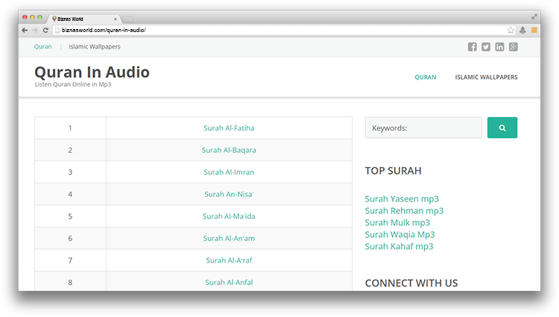The height and width of the screenshot is (317, 559).
Task: Open Surah Al-Anfal
Action: (x=229, y=283)
